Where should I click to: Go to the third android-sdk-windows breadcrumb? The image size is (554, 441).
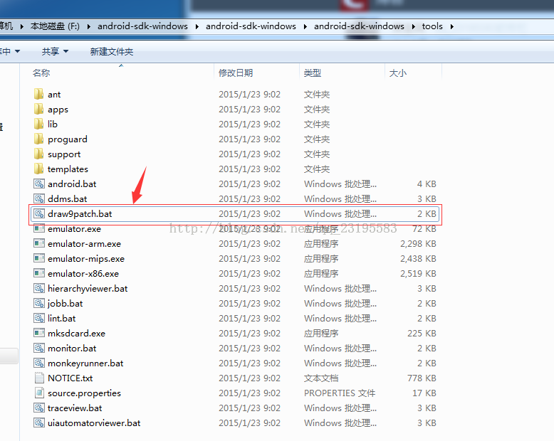(x=359, y=26)
